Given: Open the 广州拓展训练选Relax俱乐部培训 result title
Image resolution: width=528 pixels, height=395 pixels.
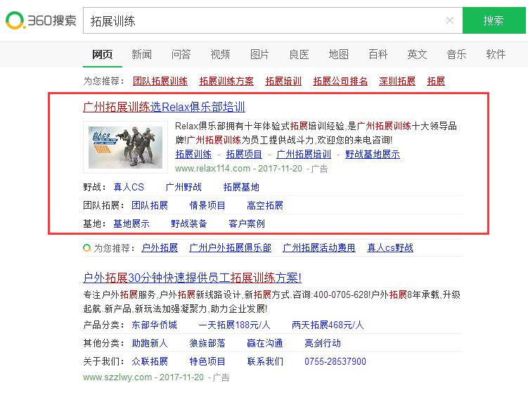Looking at the screenshot, I should pos(164,107).
